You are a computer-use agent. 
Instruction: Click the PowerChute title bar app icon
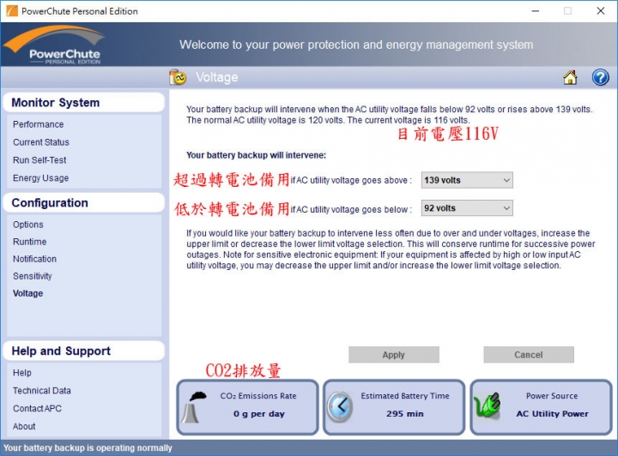pyautogui.click(x=12, y=10)
